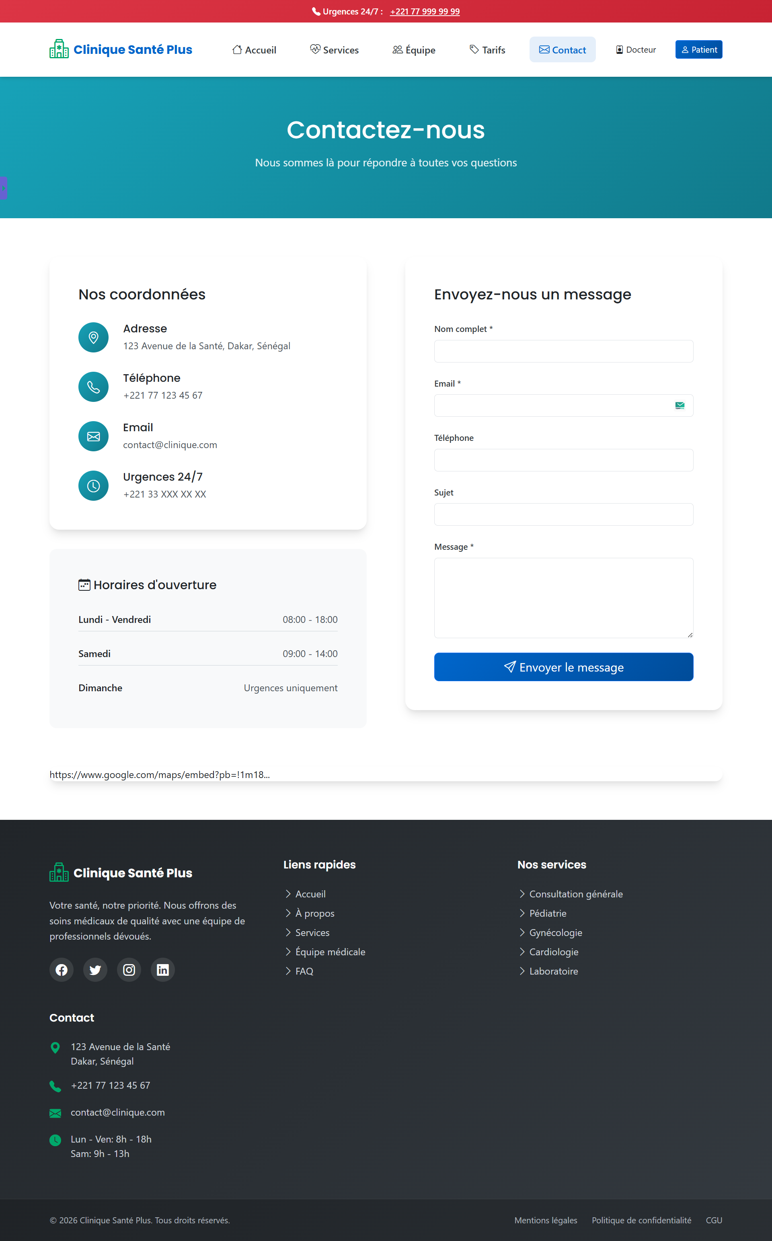Open the Docteur login link
The image size is (772, 1241).
point(636,49)
